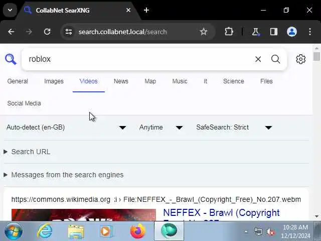Click the browser address bar URL
The image size is (321, 241).
123,32
